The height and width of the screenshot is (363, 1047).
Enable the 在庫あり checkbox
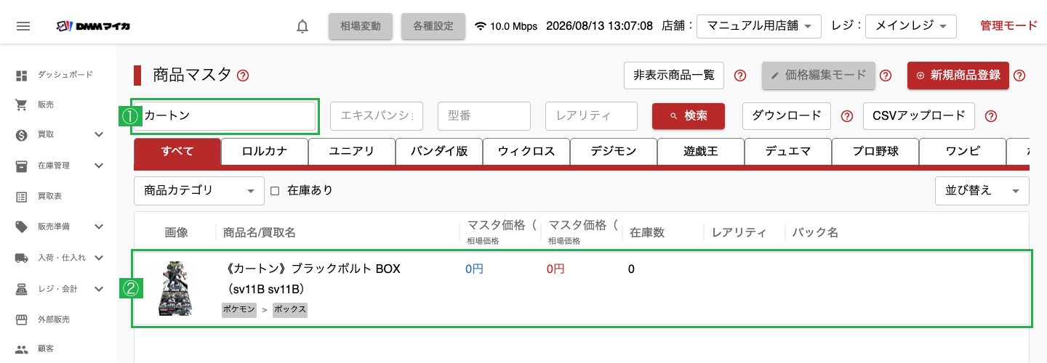tap(275, 191)
